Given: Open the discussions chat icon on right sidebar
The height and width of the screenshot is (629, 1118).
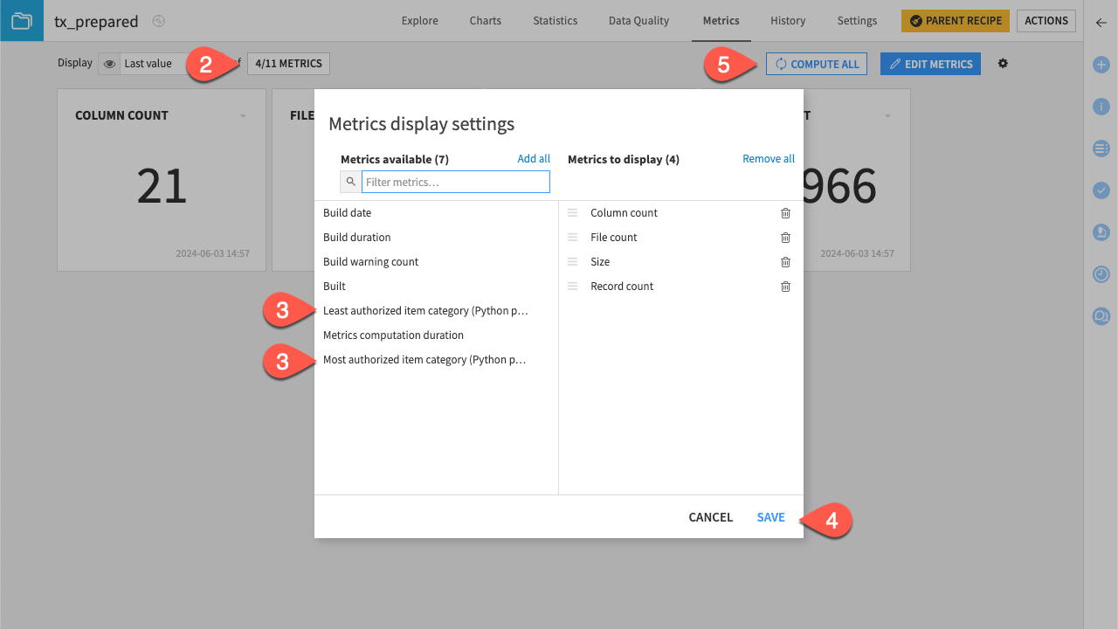Looking at the screenshot, I should coord(1101,316).
